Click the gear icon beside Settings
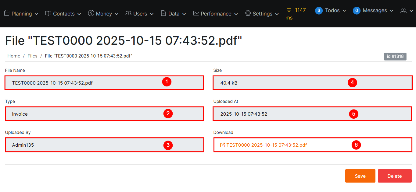This screenshot has width=416, height=192. point(248,13)
